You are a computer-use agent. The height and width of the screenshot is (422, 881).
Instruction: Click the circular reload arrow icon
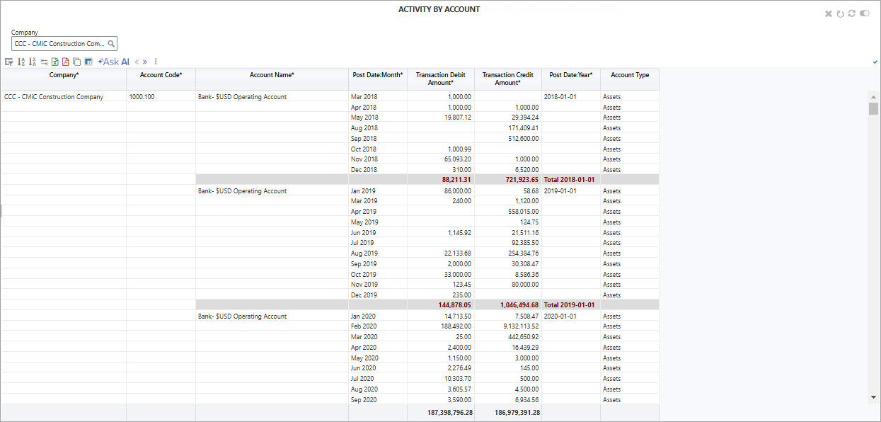(x=840, y=13)
